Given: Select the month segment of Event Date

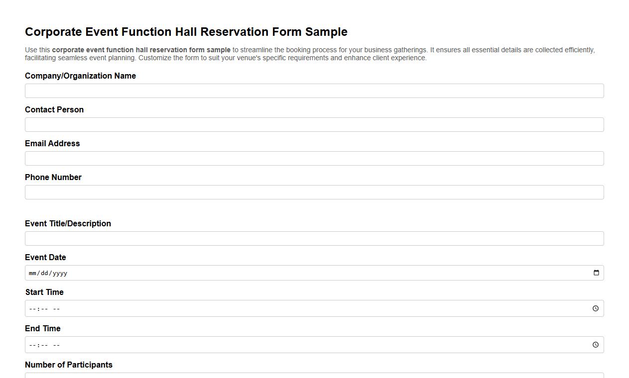Looking at the screenshot, I should (x=32, y=273).
